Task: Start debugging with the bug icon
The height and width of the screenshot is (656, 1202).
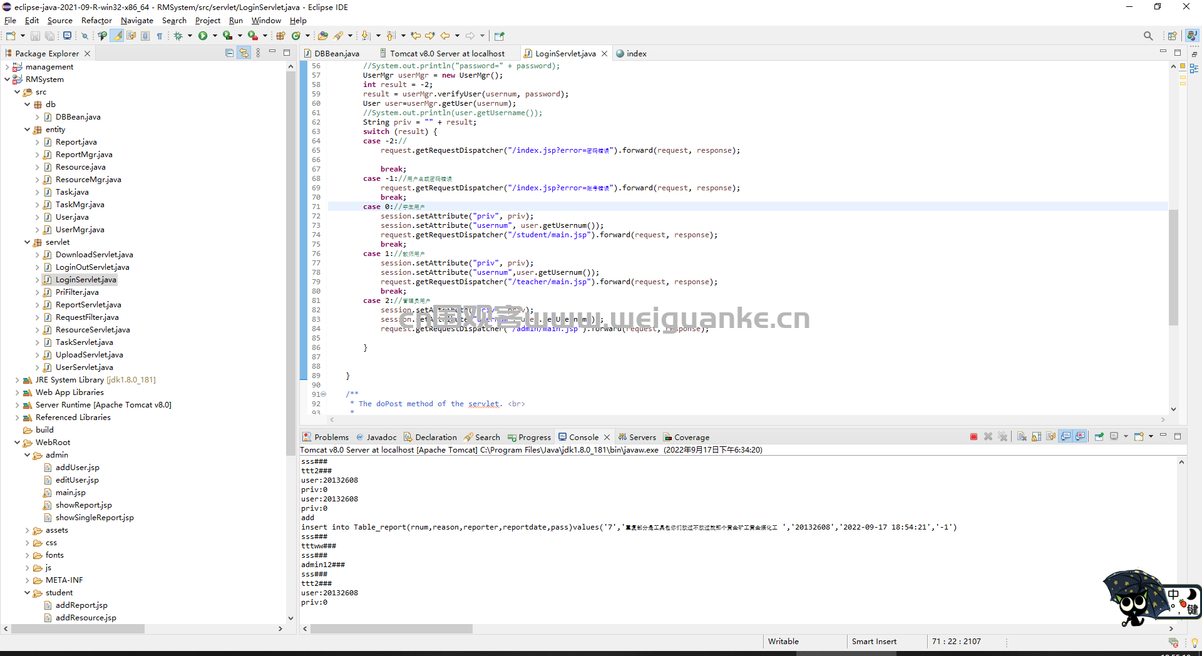Action: click(x=178, y=36)
